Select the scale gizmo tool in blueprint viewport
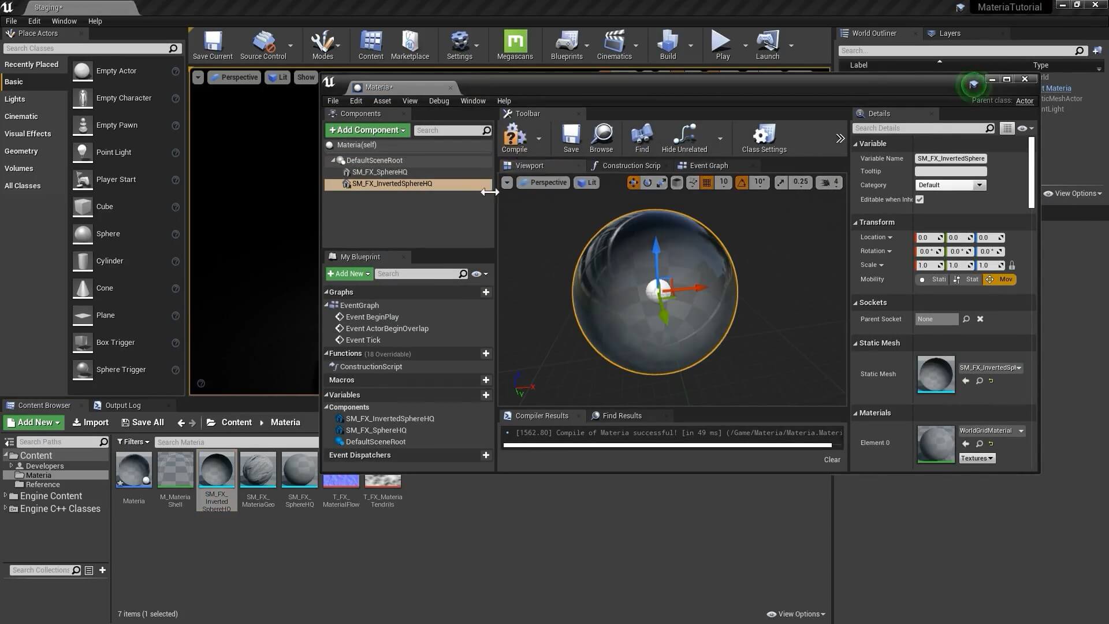 [x=661, y=183]
